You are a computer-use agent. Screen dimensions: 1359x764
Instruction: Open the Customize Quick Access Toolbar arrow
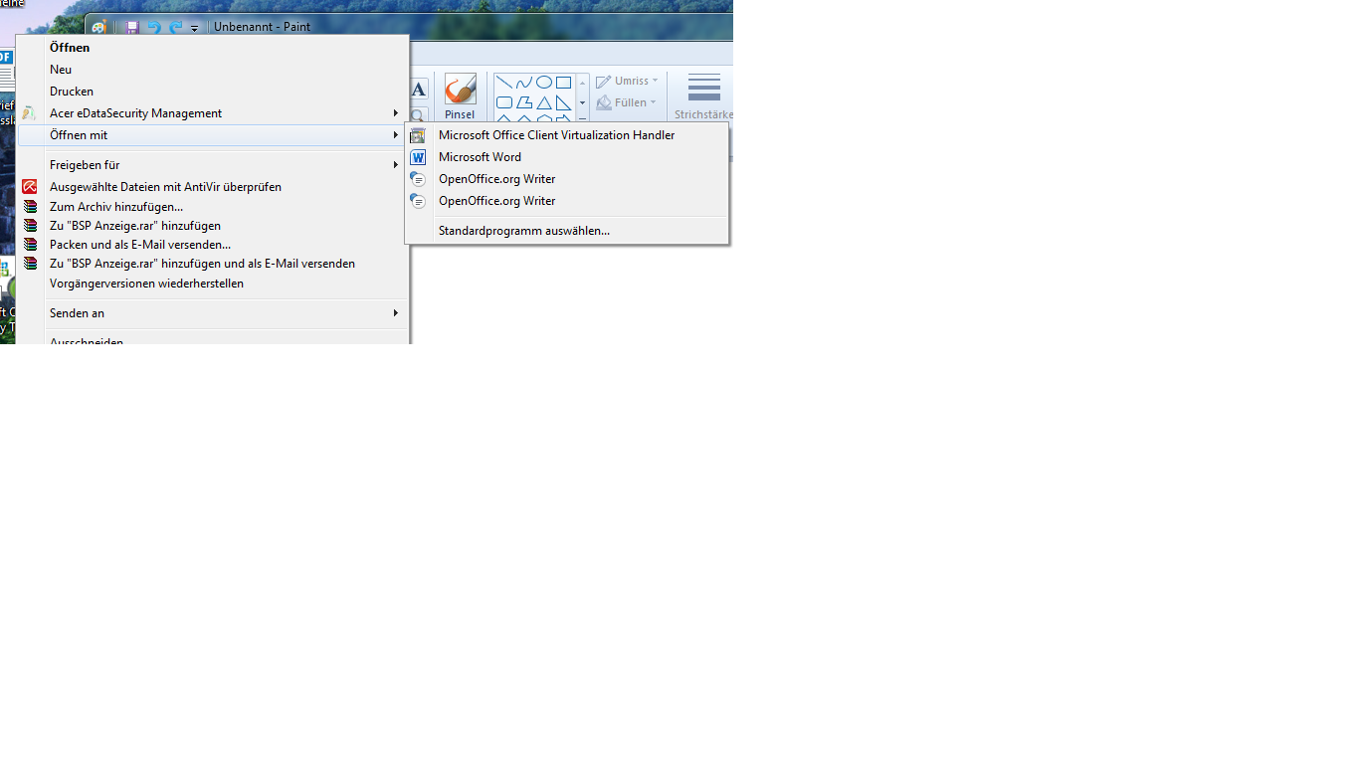(x=195, y=29)
